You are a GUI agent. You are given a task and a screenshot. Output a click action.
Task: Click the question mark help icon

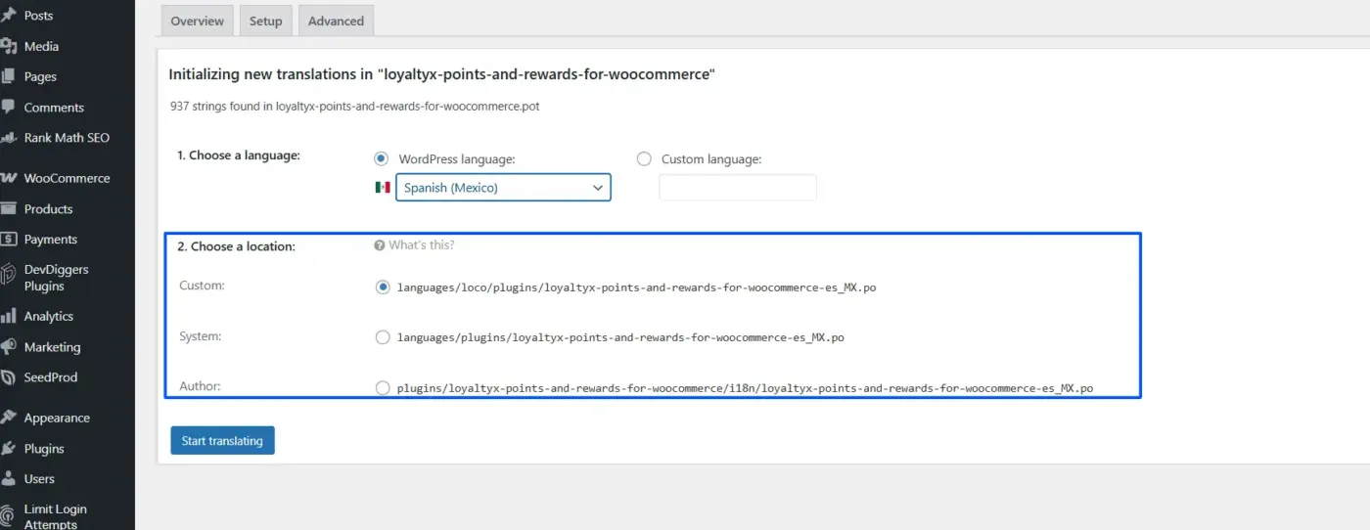[x=380, y=245]
